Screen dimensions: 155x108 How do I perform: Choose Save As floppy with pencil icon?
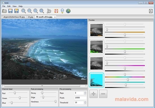pos(16,11)
